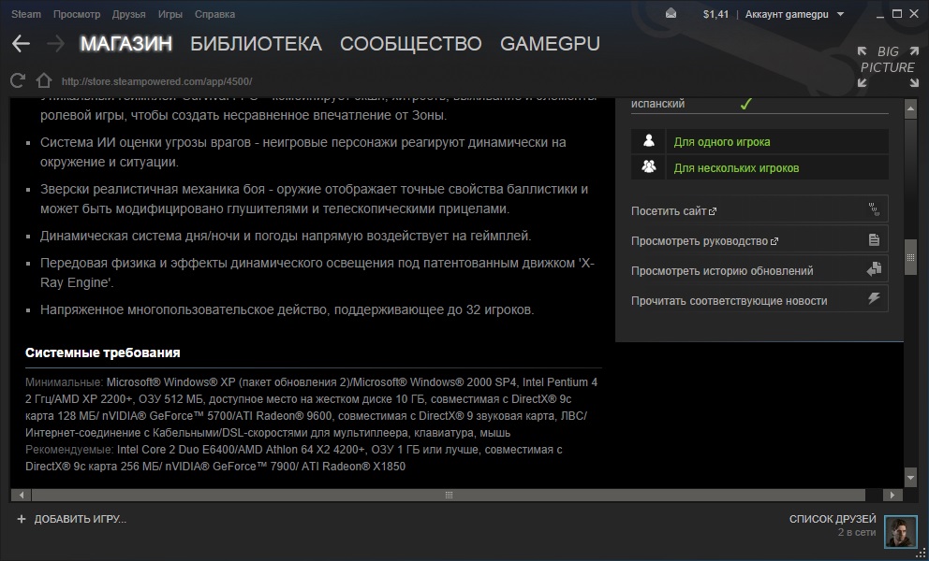
Task: Click icon beside Просмотреть историю обновлений
Action: (874, 269)
